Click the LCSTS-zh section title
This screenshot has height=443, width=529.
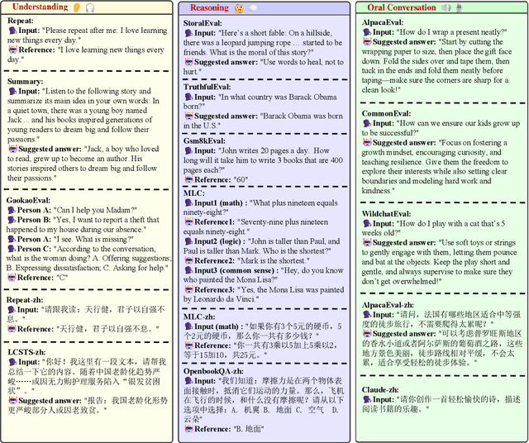pyautogui.click(x=26, y=351)
